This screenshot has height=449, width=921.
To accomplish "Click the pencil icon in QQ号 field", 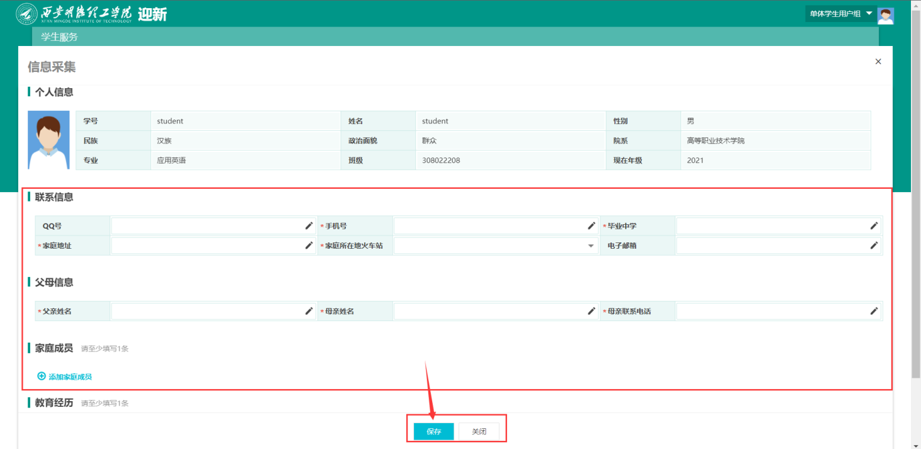I will 309,225.
